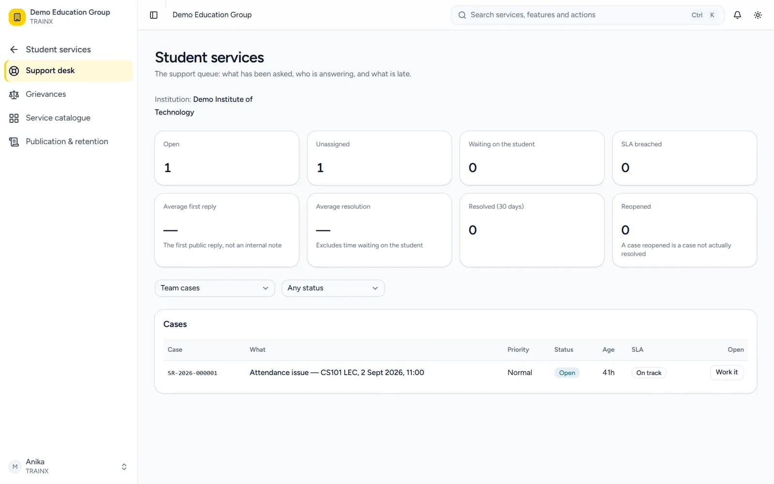774x484 pixels.
Task: Click the Average first reply card
Action: coord(227,230)
